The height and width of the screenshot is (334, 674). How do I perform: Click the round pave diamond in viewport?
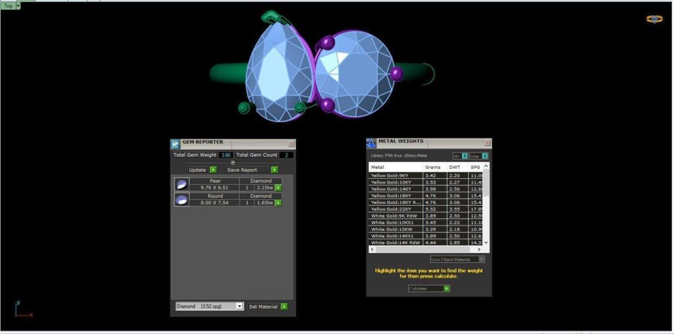pos(355,74)
